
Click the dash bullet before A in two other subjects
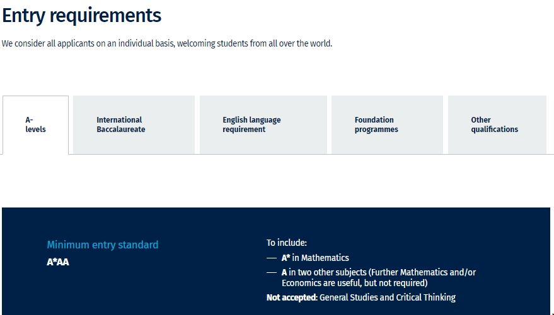coord(272,272)
